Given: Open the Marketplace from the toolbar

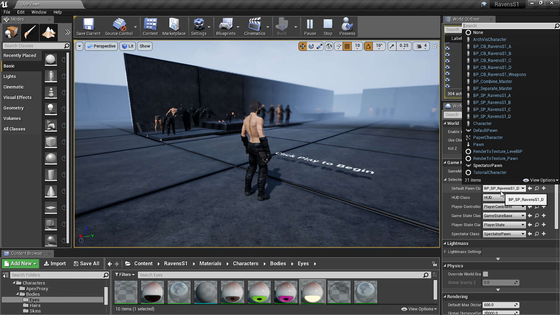Looking at the screenshot, I should click(174, 27).
